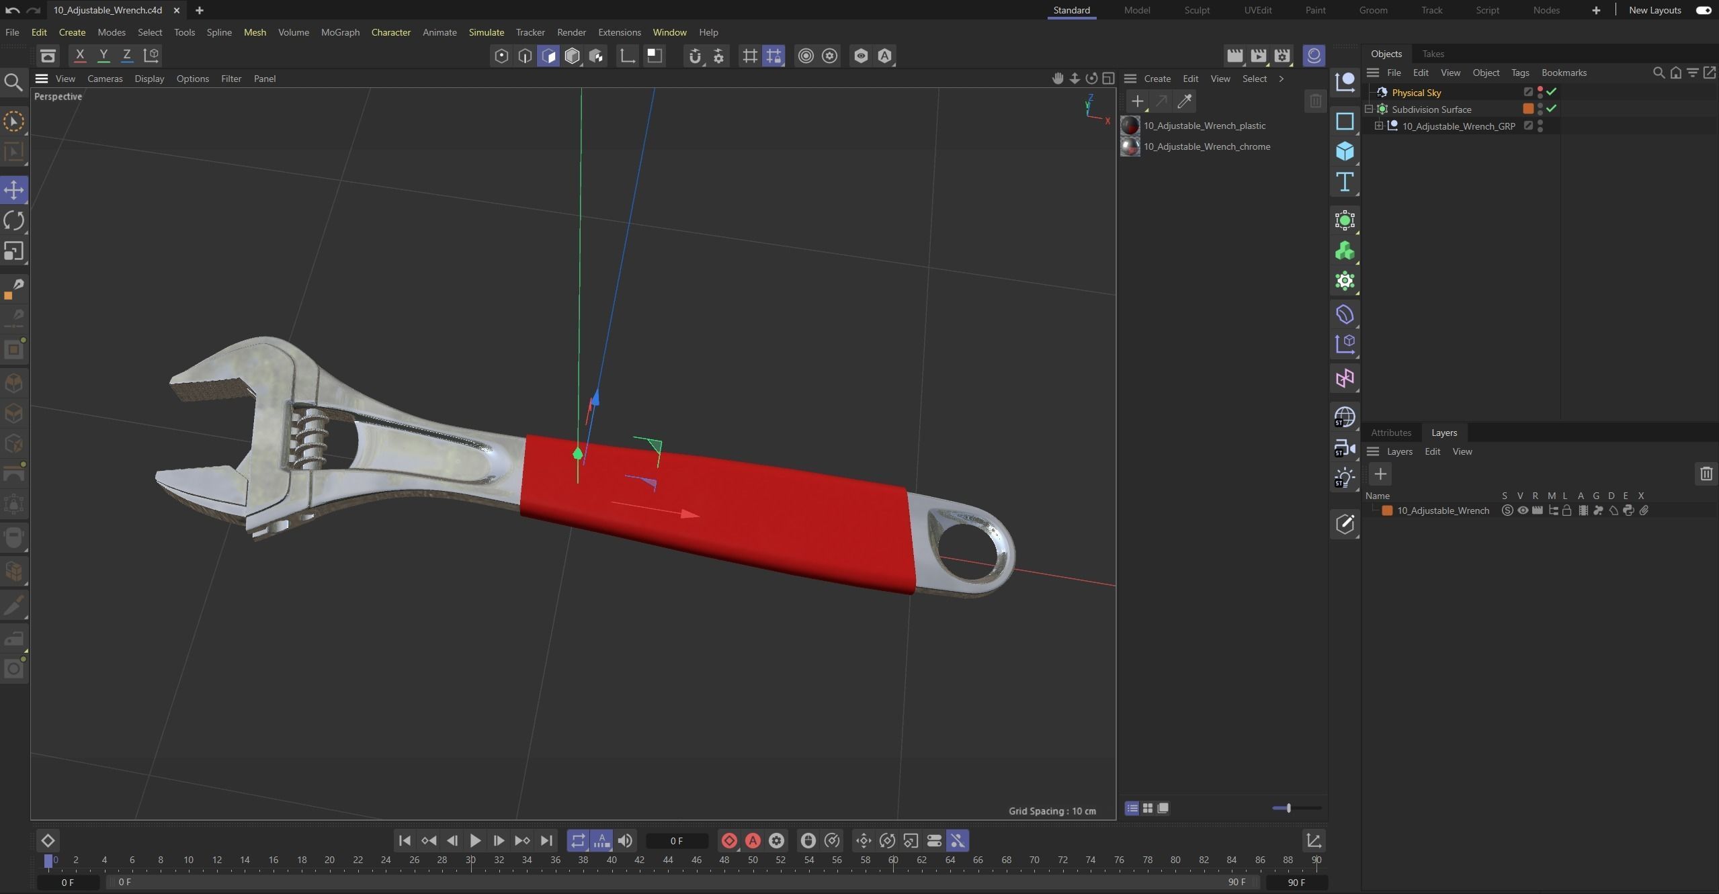Click frame 30 on the timeline ruler

coord(470,860)
